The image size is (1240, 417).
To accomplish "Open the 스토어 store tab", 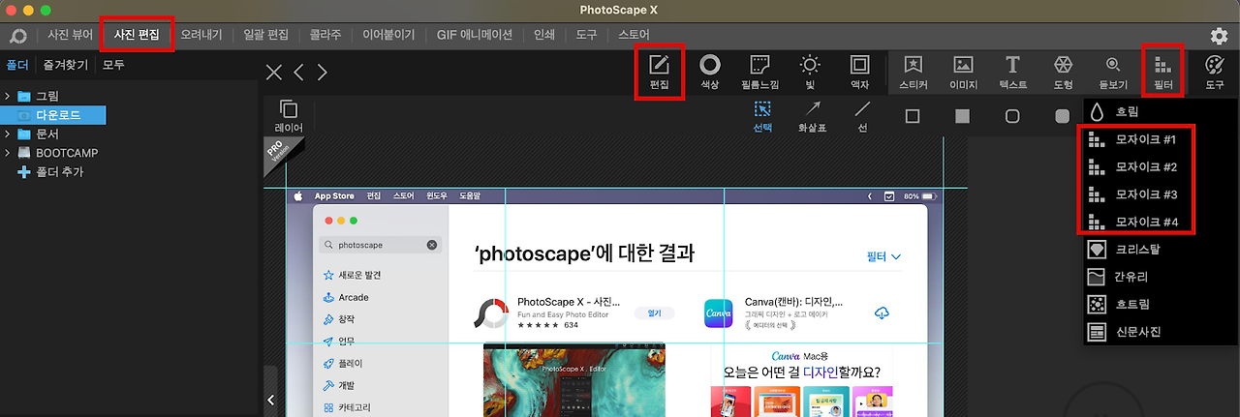I will [x=635, y=35].
